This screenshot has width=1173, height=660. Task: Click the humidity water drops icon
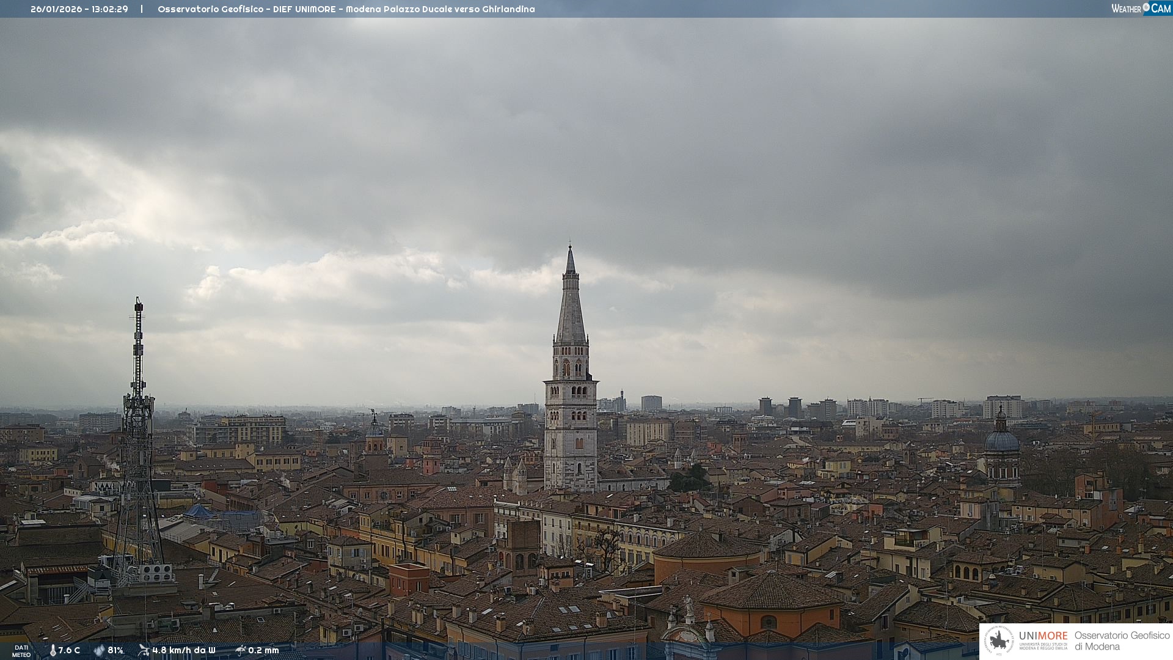click(99, 650)
